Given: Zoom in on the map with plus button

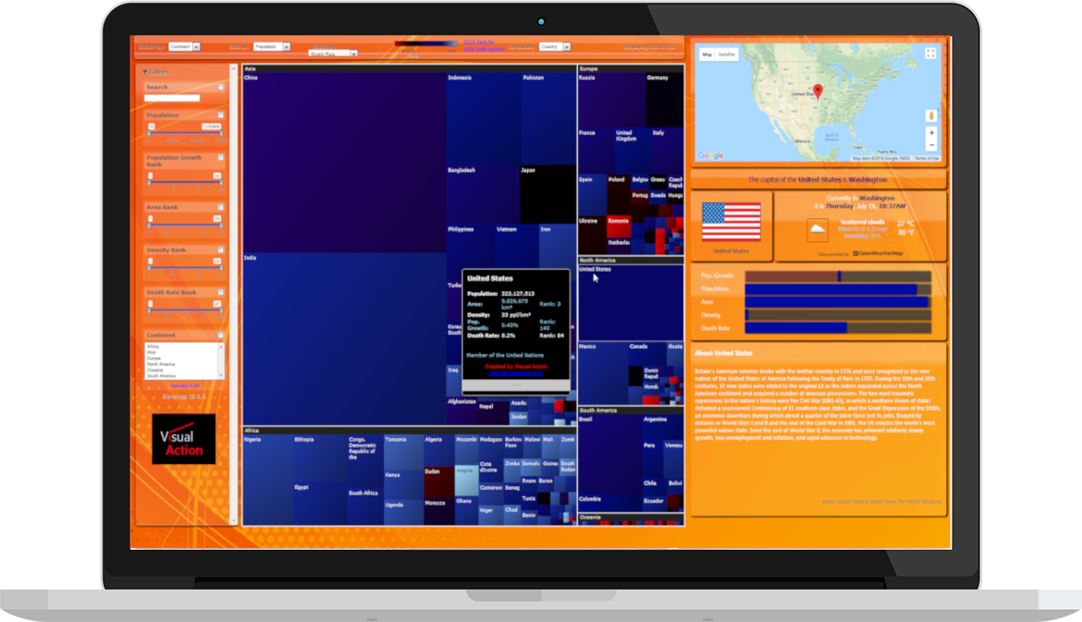Looking at the screenshot, I should pos(931,133).
